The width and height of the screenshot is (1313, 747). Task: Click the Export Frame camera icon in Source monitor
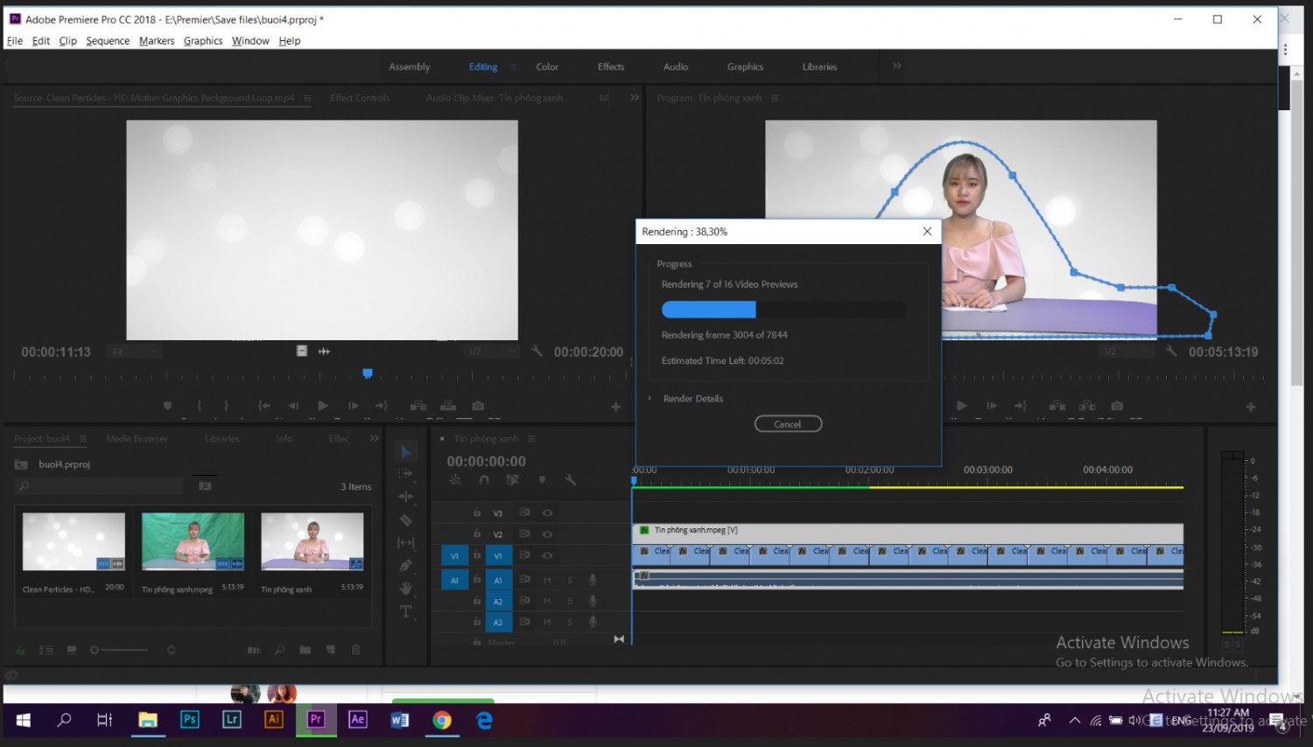tap(478, 406)
